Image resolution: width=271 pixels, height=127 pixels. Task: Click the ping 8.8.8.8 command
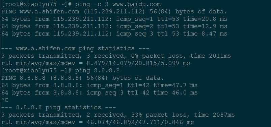point(97,71)
